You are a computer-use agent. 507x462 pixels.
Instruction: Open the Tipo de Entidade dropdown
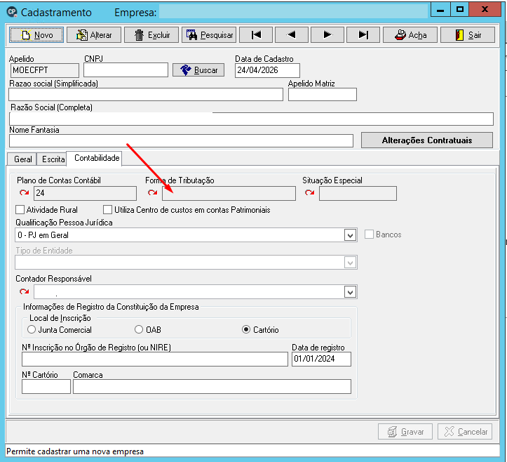[350, 263]
